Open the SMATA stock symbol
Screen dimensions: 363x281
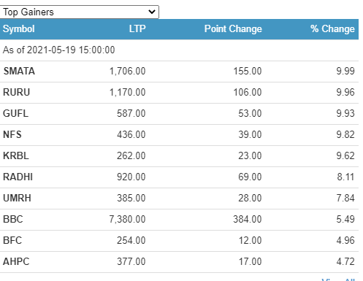pyautogui.click(x=19, y=71)
